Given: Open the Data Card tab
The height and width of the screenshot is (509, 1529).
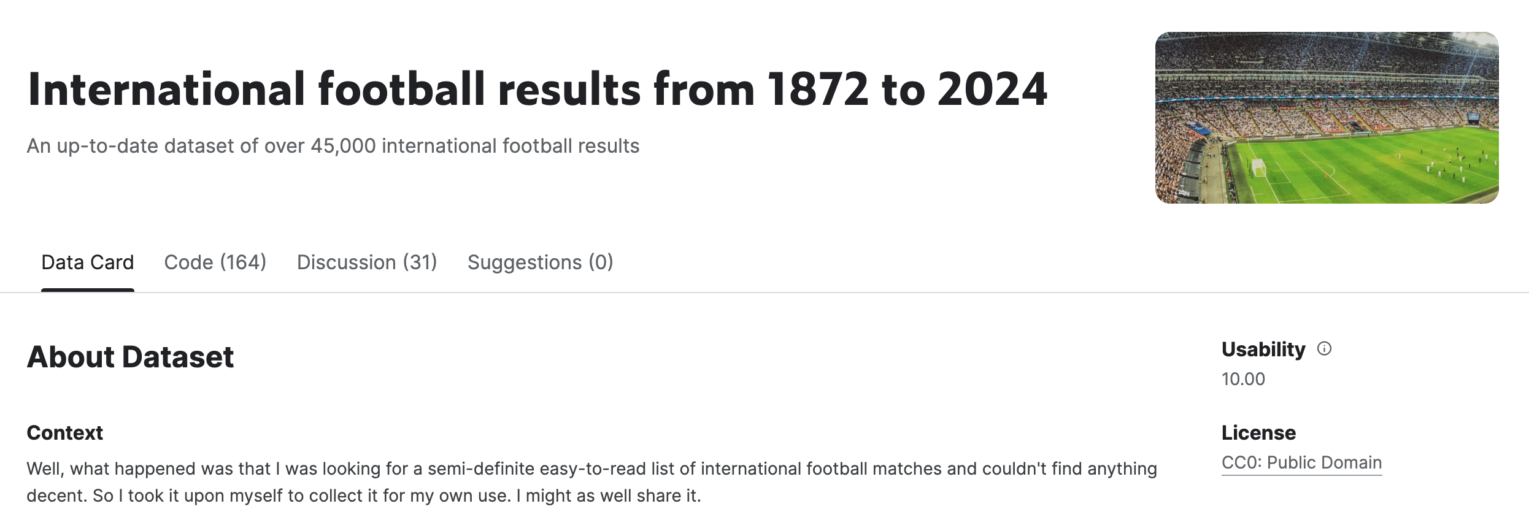Looking at the screenshot, I should [x=88, y=262].
